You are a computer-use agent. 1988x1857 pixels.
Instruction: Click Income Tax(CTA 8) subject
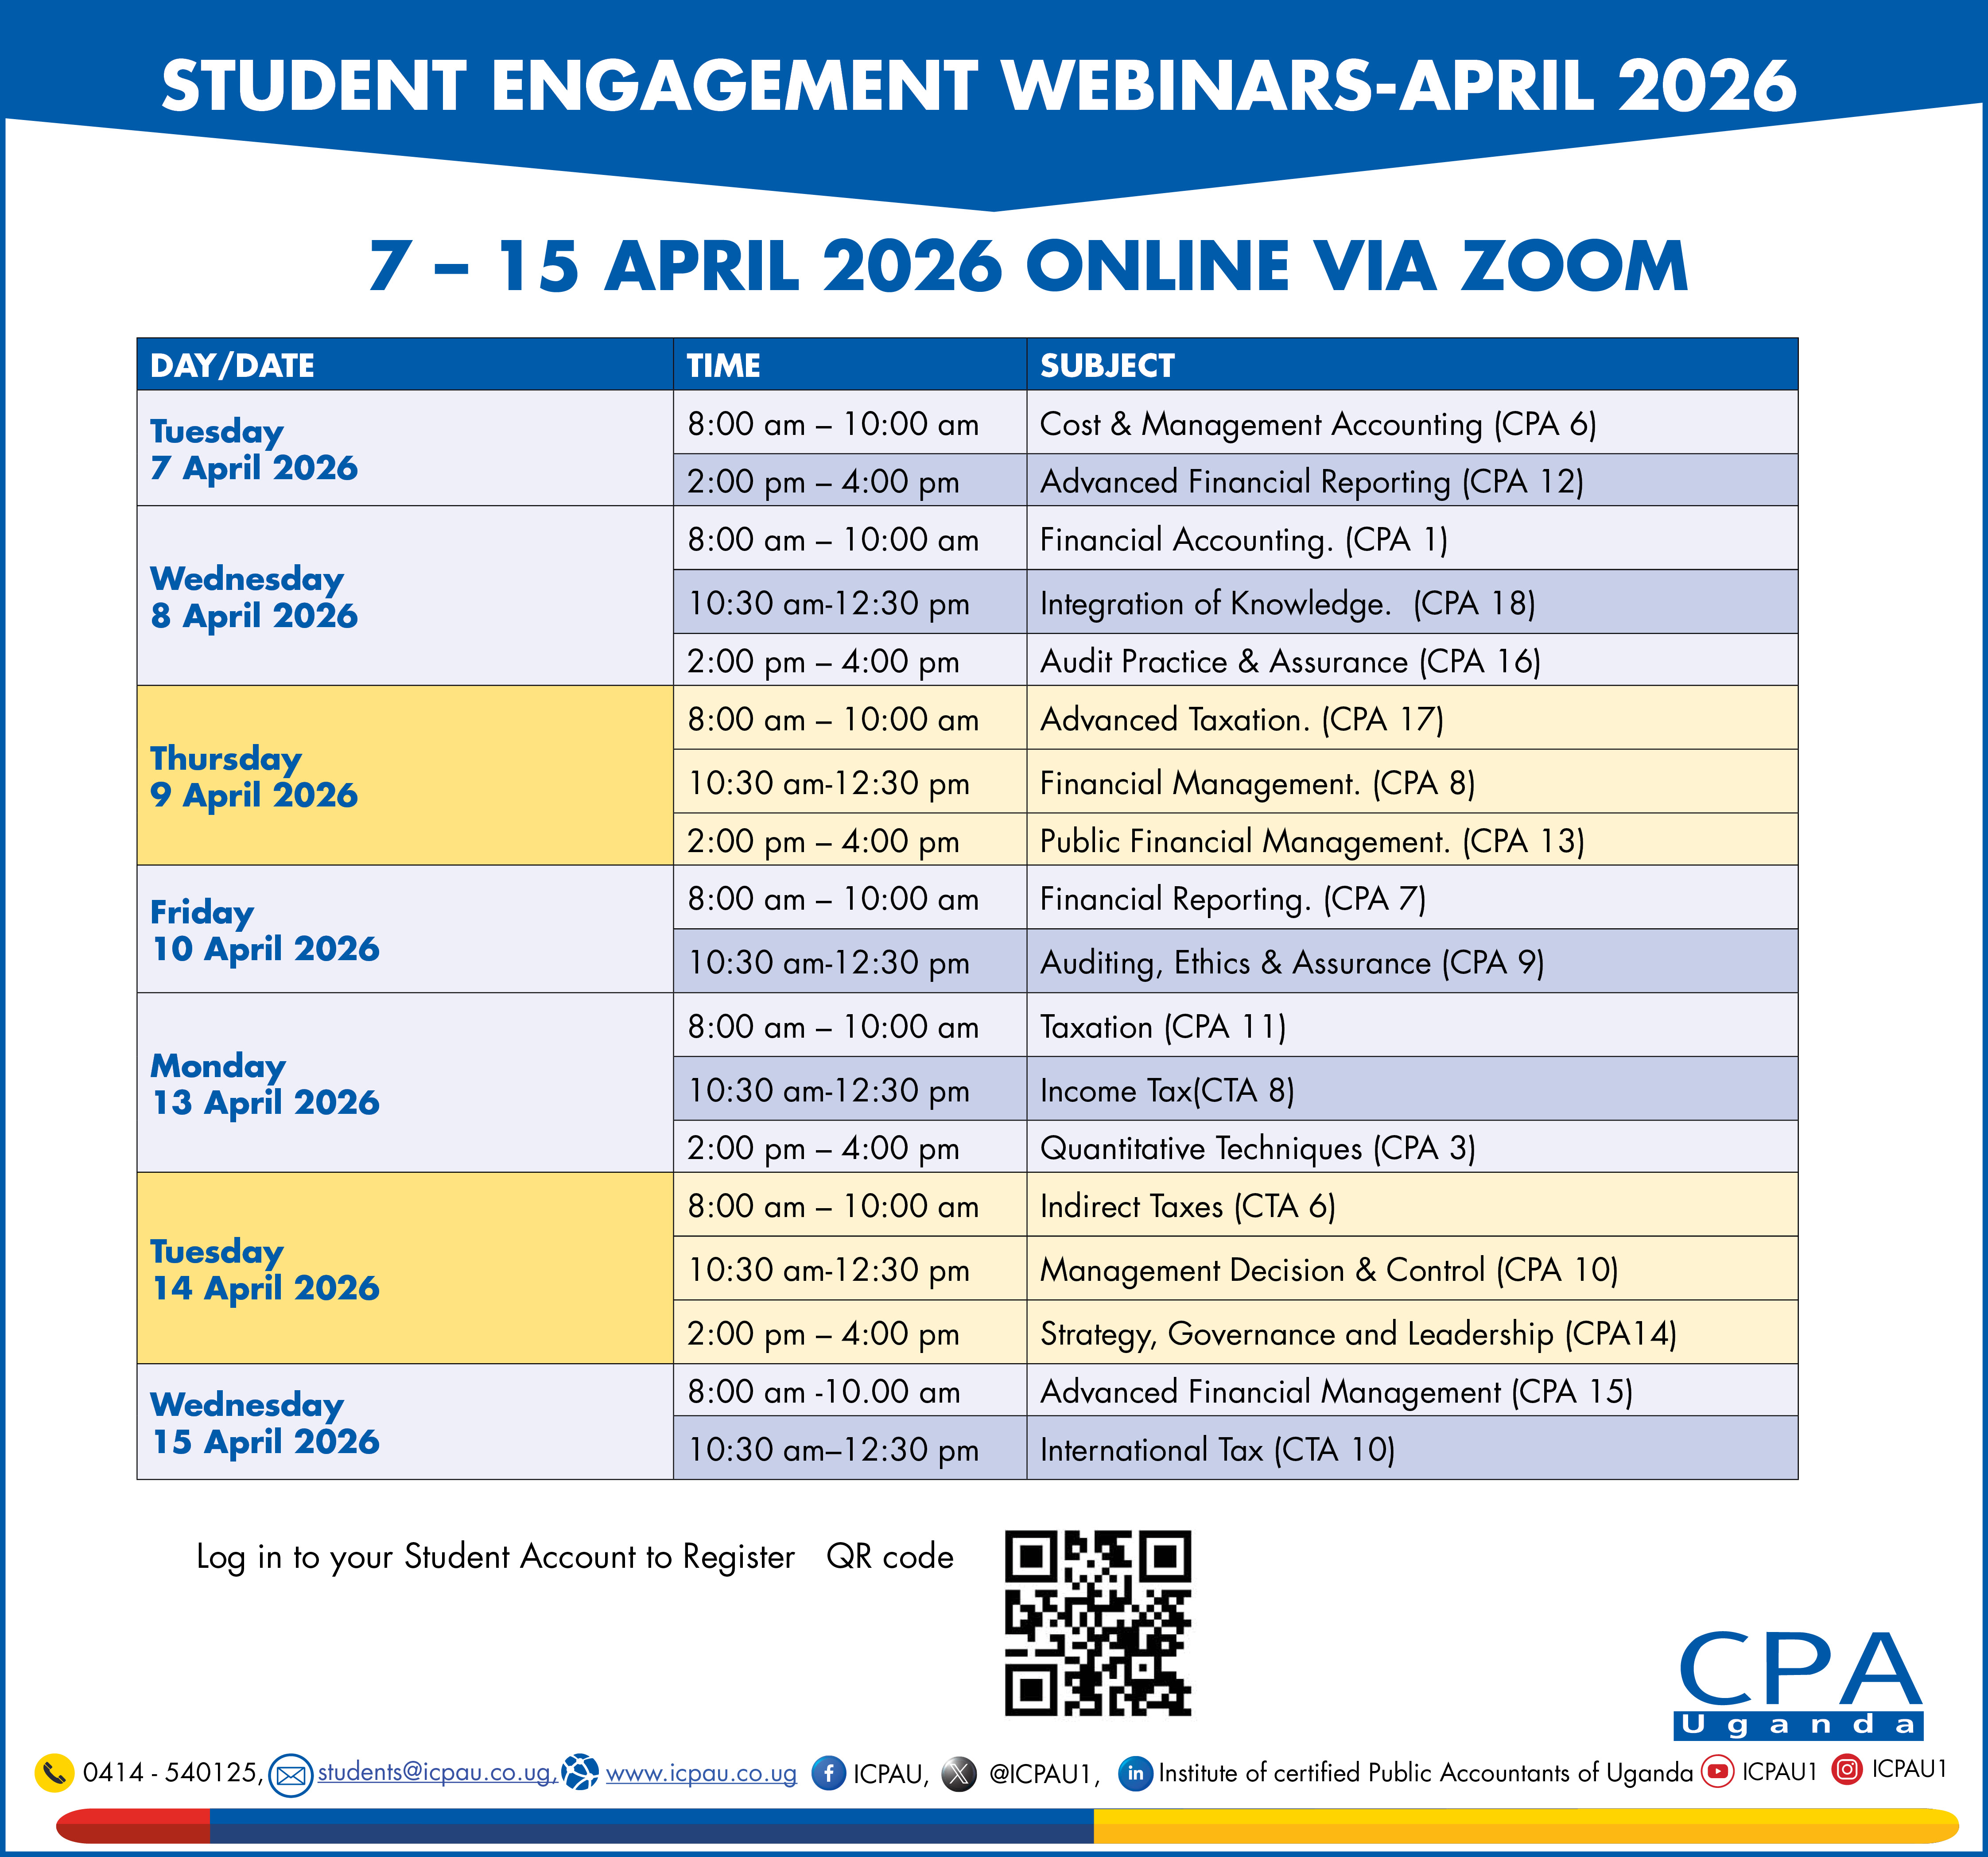[x=1167, y=1090]
